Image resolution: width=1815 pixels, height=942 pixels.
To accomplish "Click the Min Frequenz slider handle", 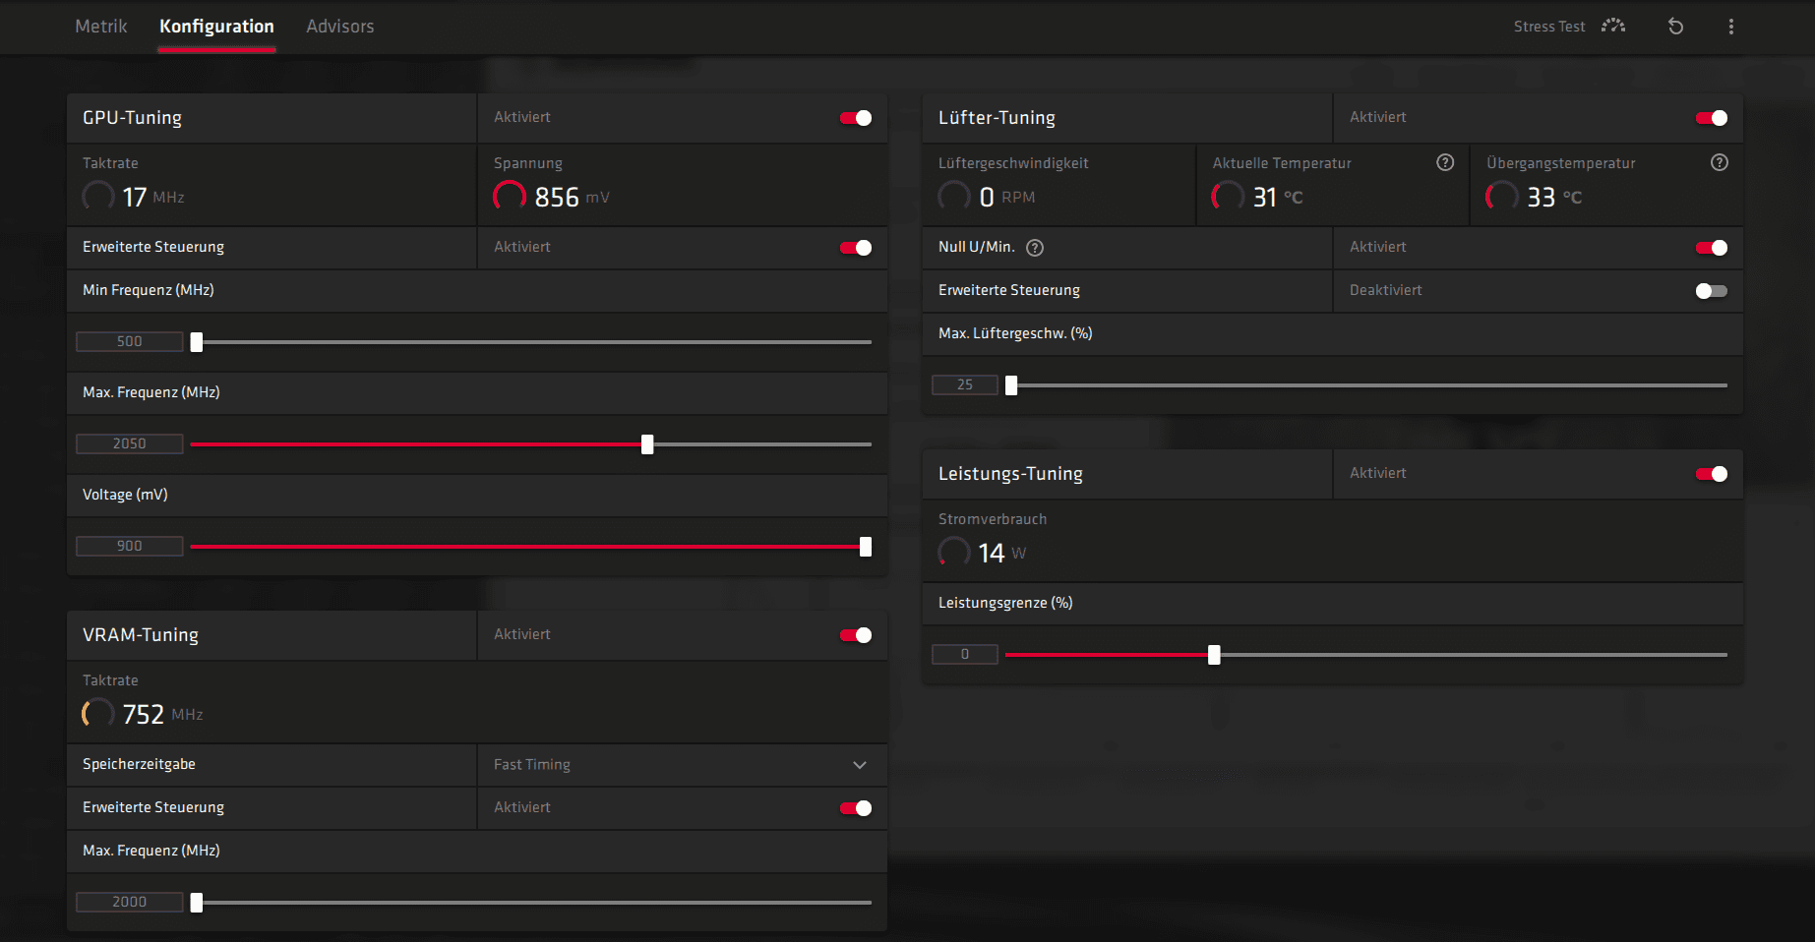I will point(197,342).
